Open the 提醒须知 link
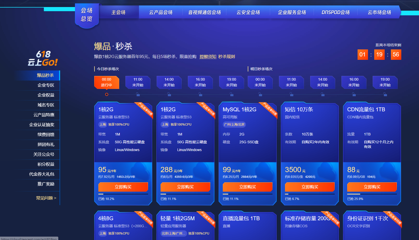This screenshot has height=240, width=419. 208,57
